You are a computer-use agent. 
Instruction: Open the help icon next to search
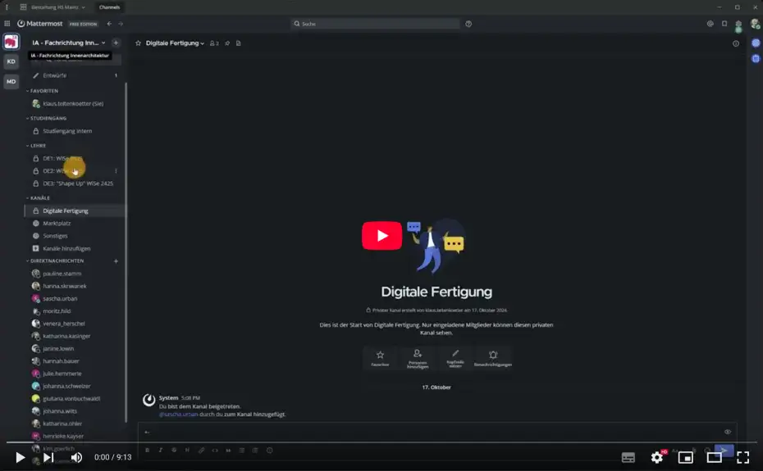coord(468,23)
